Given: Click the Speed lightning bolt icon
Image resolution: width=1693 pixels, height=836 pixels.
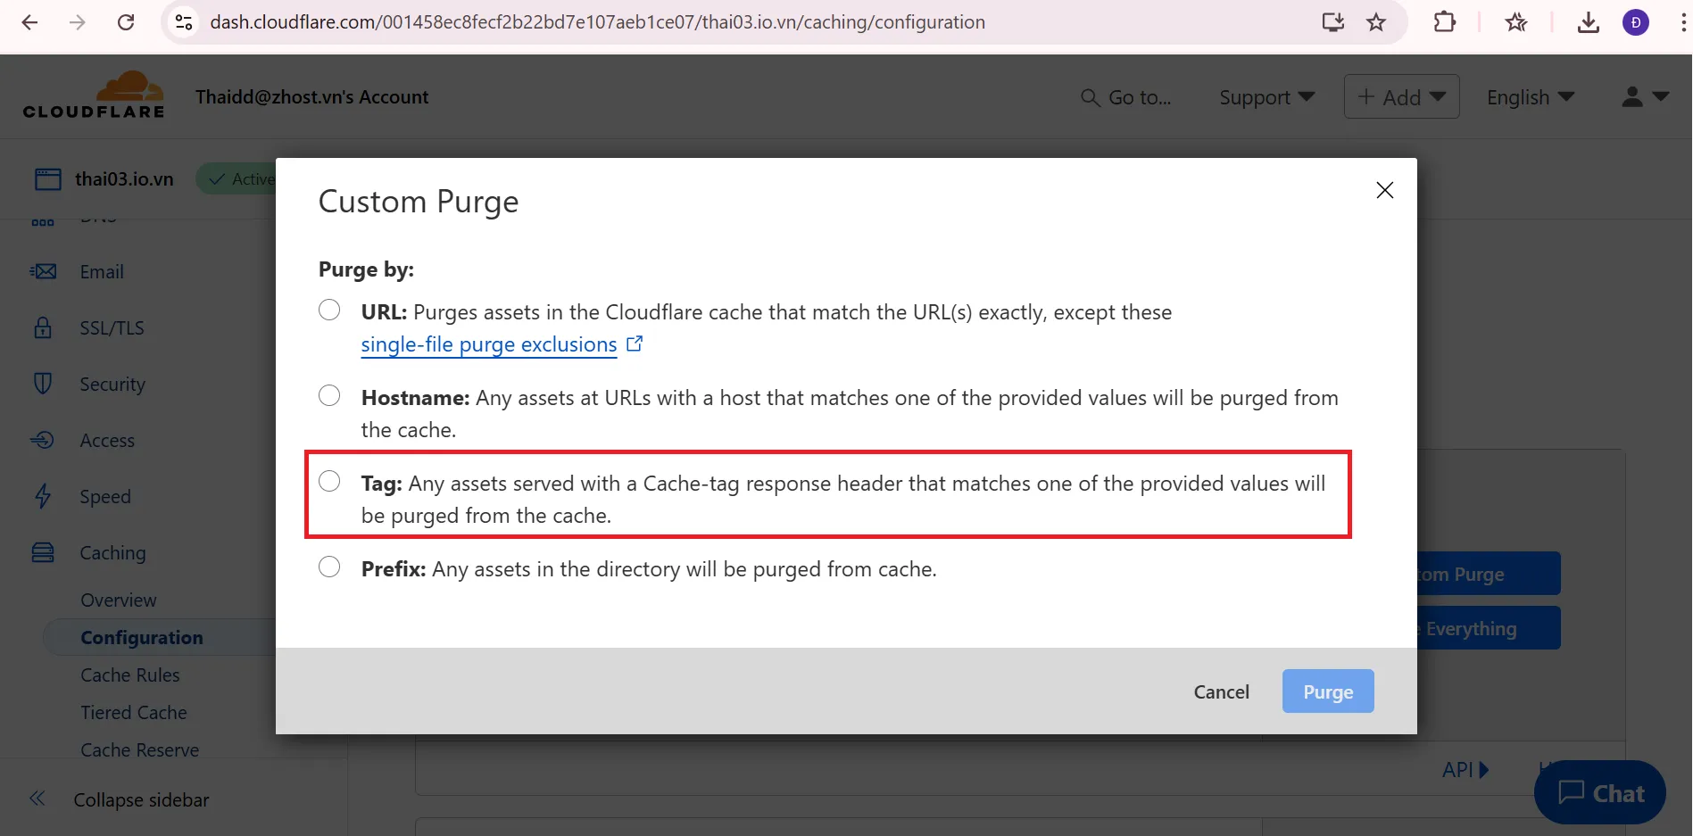Looking at the screenshot, I should [x=43, y=496].
